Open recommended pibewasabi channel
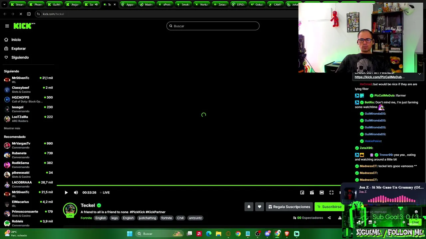This screenshot has width=426, height=239. click(x=28, y=174)
